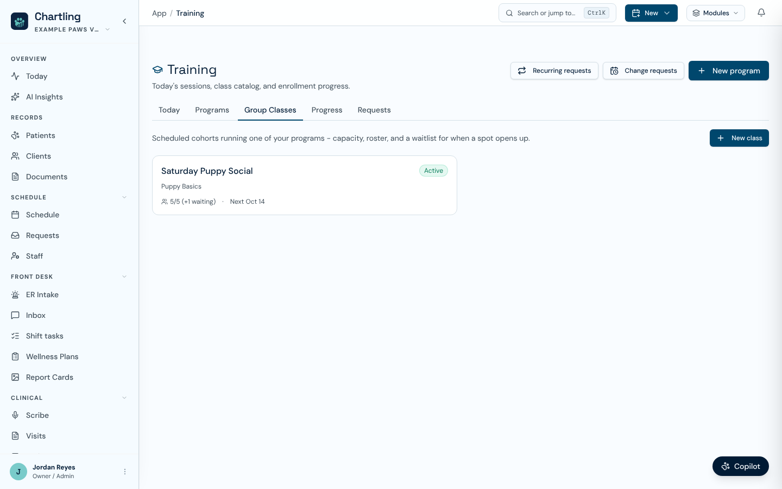Open the Inbox
782x489 pixels.
point(70,315)
